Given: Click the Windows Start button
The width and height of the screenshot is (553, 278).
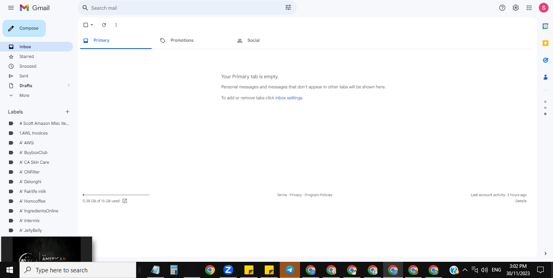Looking at the screenshot, I should 10,270.
